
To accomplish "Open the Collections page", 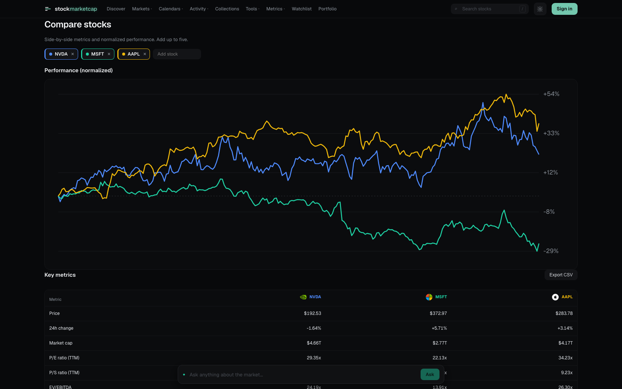I will click(x=227, y=9).
